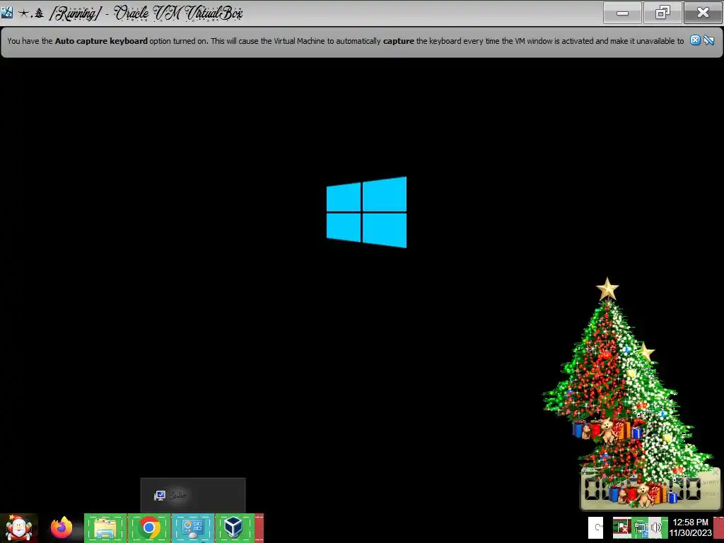Click the 'do not show this message again' icon
The image size is (724, 543).
708,40
